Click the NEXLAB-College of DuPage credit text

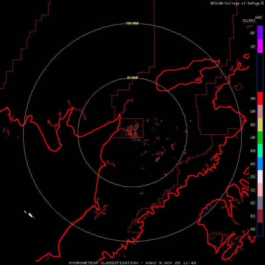pyautogui.click(x=235, y=3)
